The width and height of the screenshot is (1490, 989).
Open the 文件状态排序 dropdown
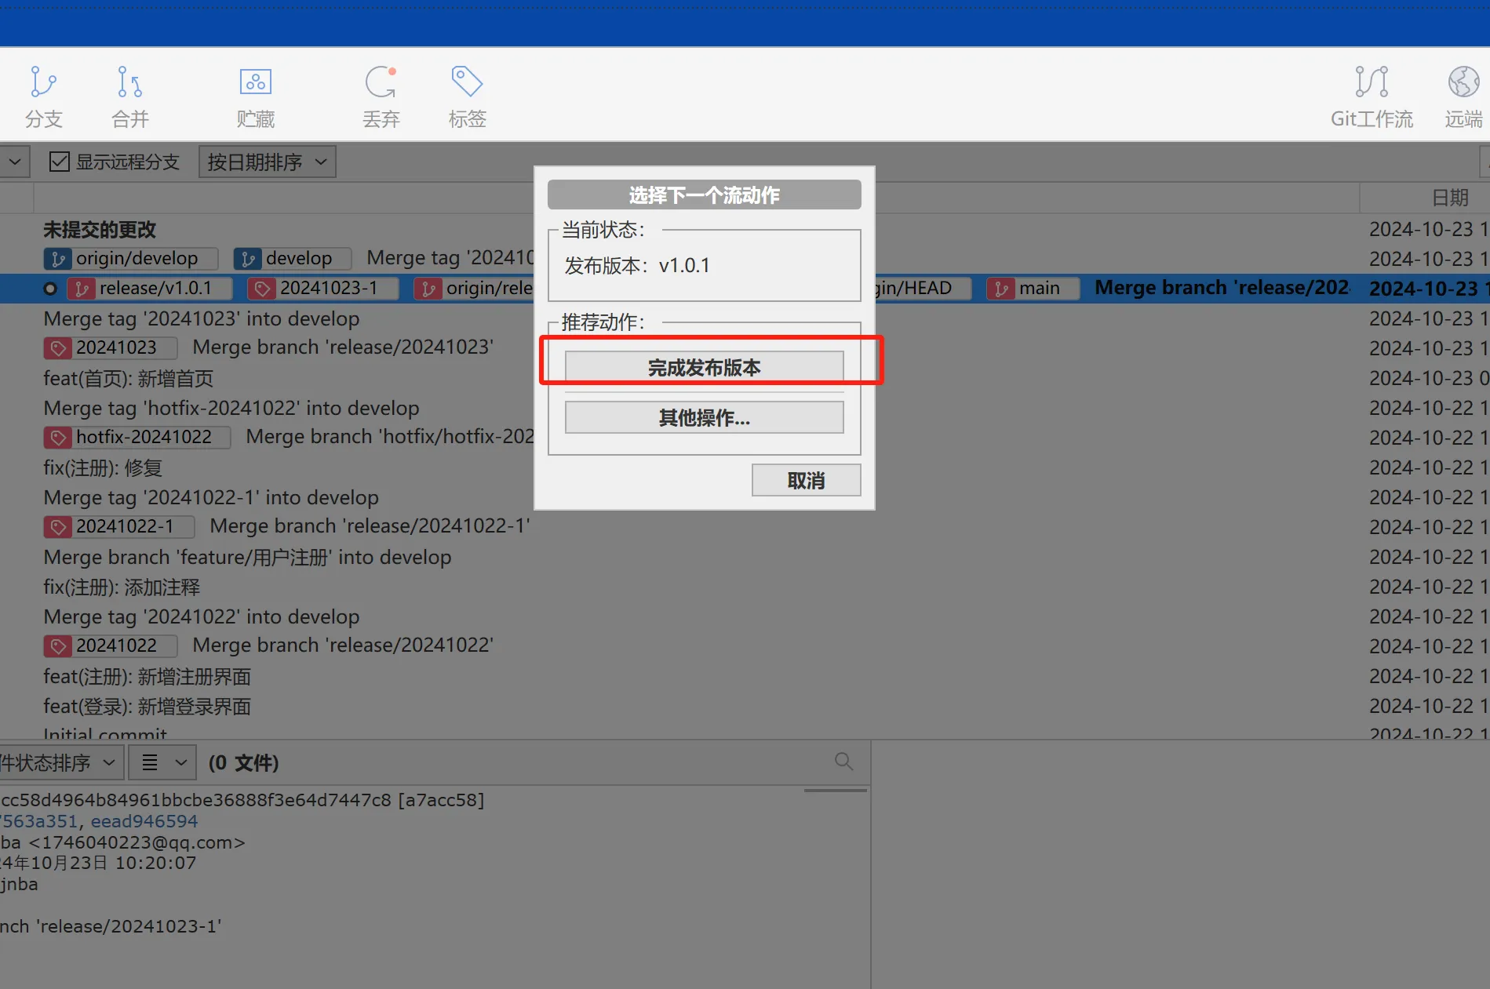pos(59,763)
